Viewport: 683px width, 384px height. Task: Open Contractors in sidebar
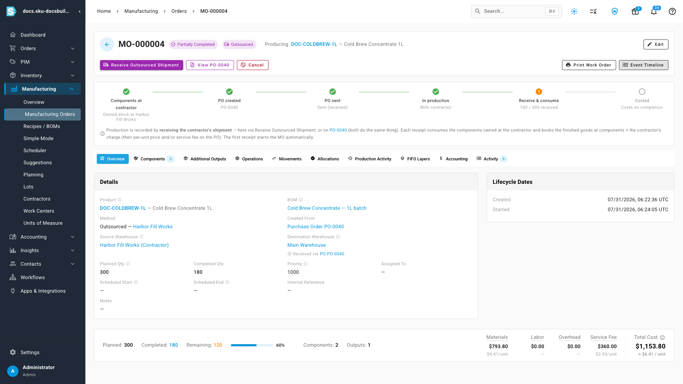(x=37, y=199)
